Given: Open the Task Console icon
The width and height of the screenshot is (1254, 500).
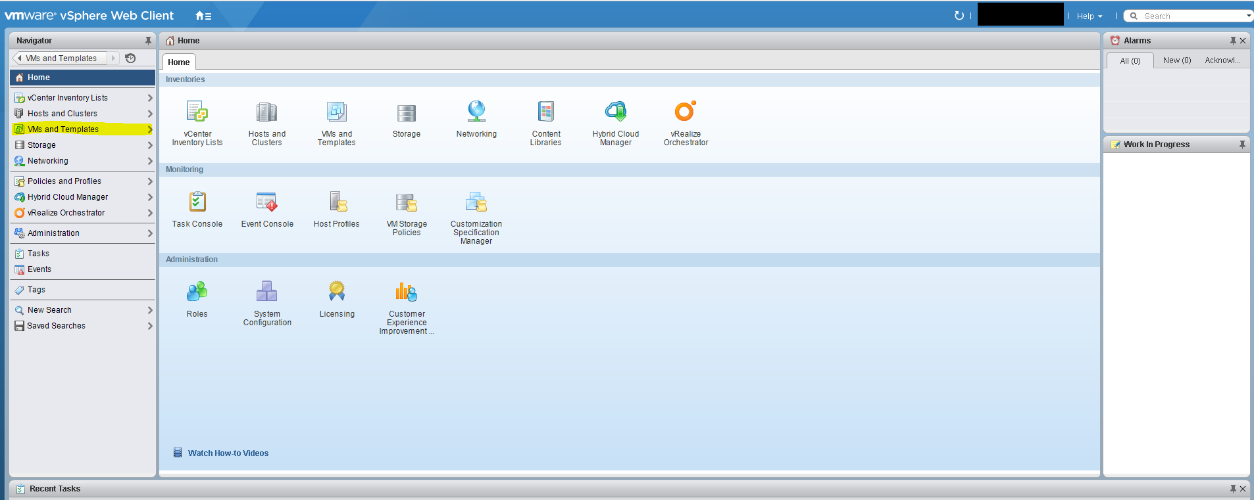Looking at the screenshot, I should point(197,202).
